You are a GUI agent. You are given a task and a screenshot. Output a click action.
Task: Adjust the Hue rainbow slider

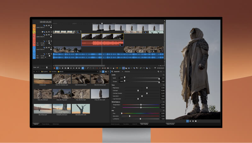pos(140,113)
